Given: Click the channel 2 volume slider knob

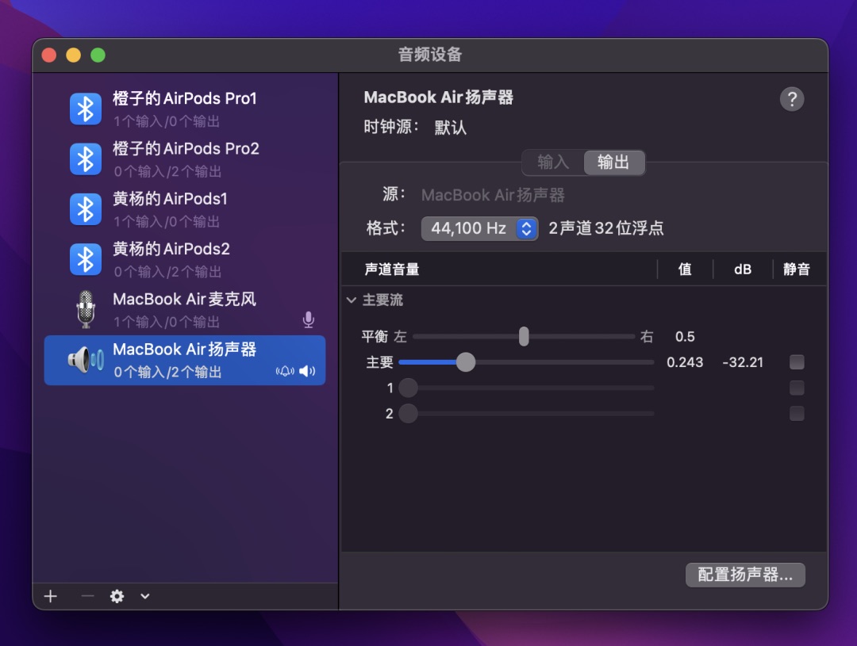Looking at the screenshot, I should click(x=409, y=414).
